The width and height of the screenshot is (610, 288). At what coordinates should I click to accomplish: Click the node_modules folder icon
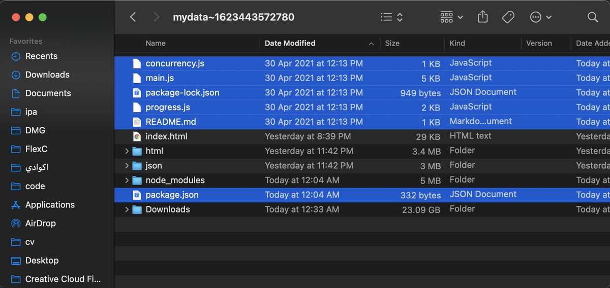tap(136, 180)
